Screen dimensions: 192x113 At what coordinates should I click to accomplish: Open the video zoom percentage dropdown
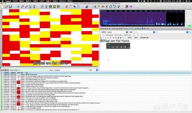[x=97, y=70]
